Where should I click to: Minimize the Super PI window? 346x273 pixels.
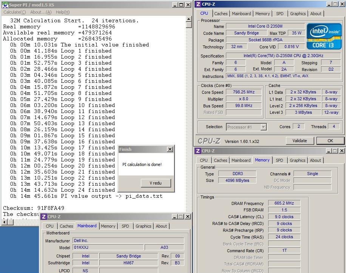click(175, 5)
